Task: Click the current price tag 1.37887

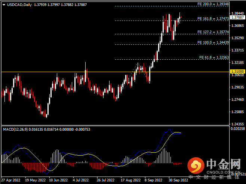Action: click(x=237, y=18)
